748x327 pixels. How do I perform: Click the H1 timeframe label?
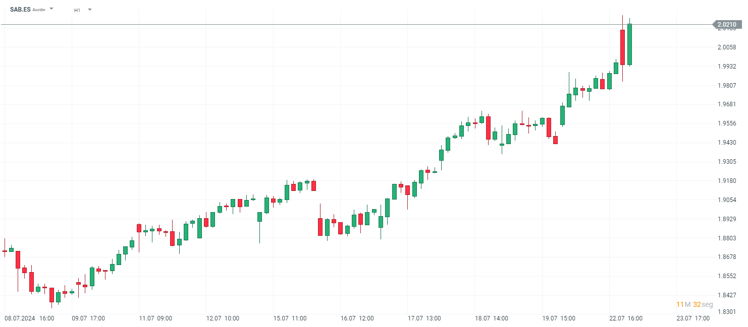[77, 10]
